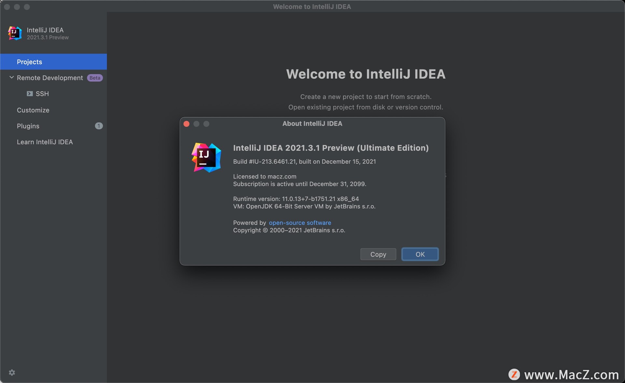Open the Remote Development section

53,78
